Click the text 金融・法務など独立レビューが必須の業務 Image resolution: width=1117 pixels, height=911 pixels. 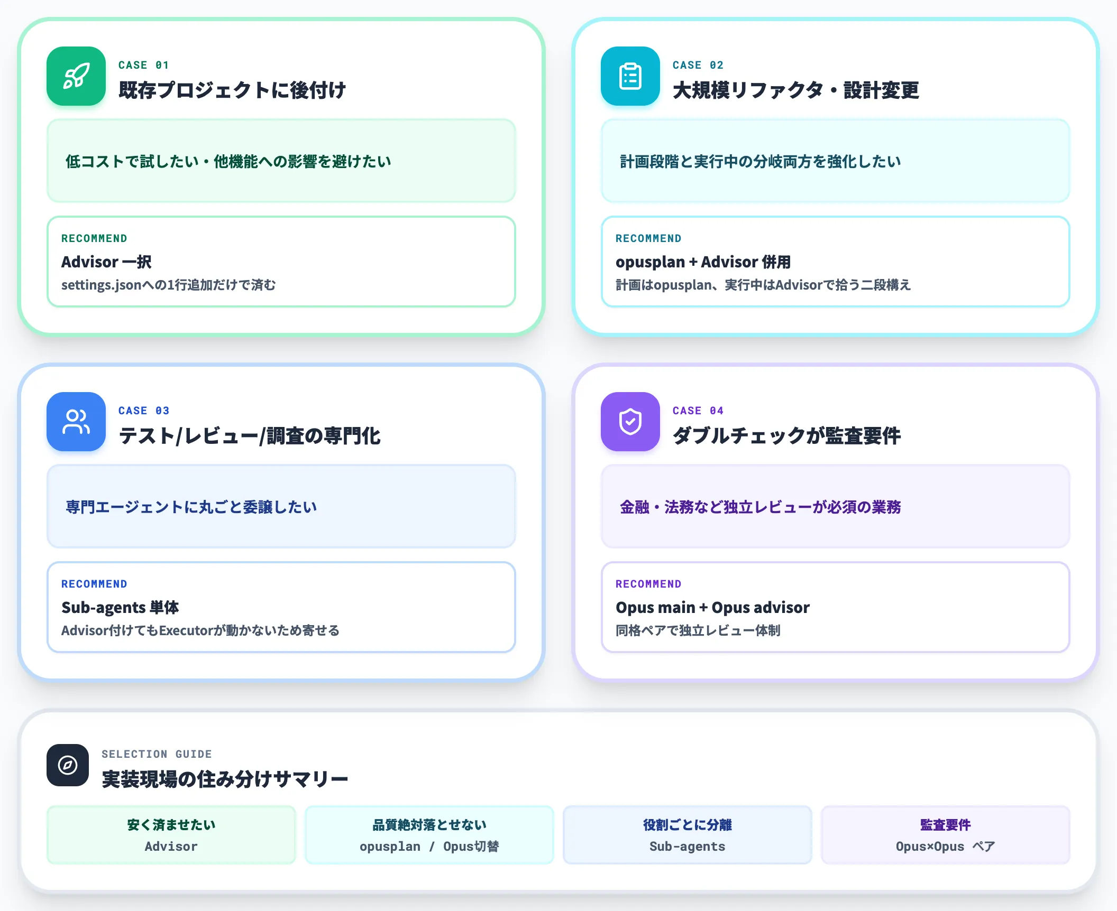761,507
